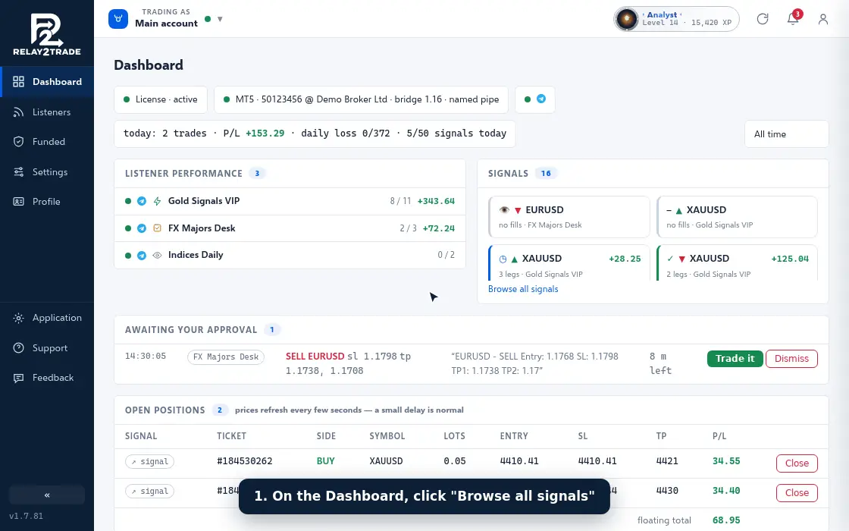Click the License active status chip
849x531 pixels.
click(x=161, y=99)
